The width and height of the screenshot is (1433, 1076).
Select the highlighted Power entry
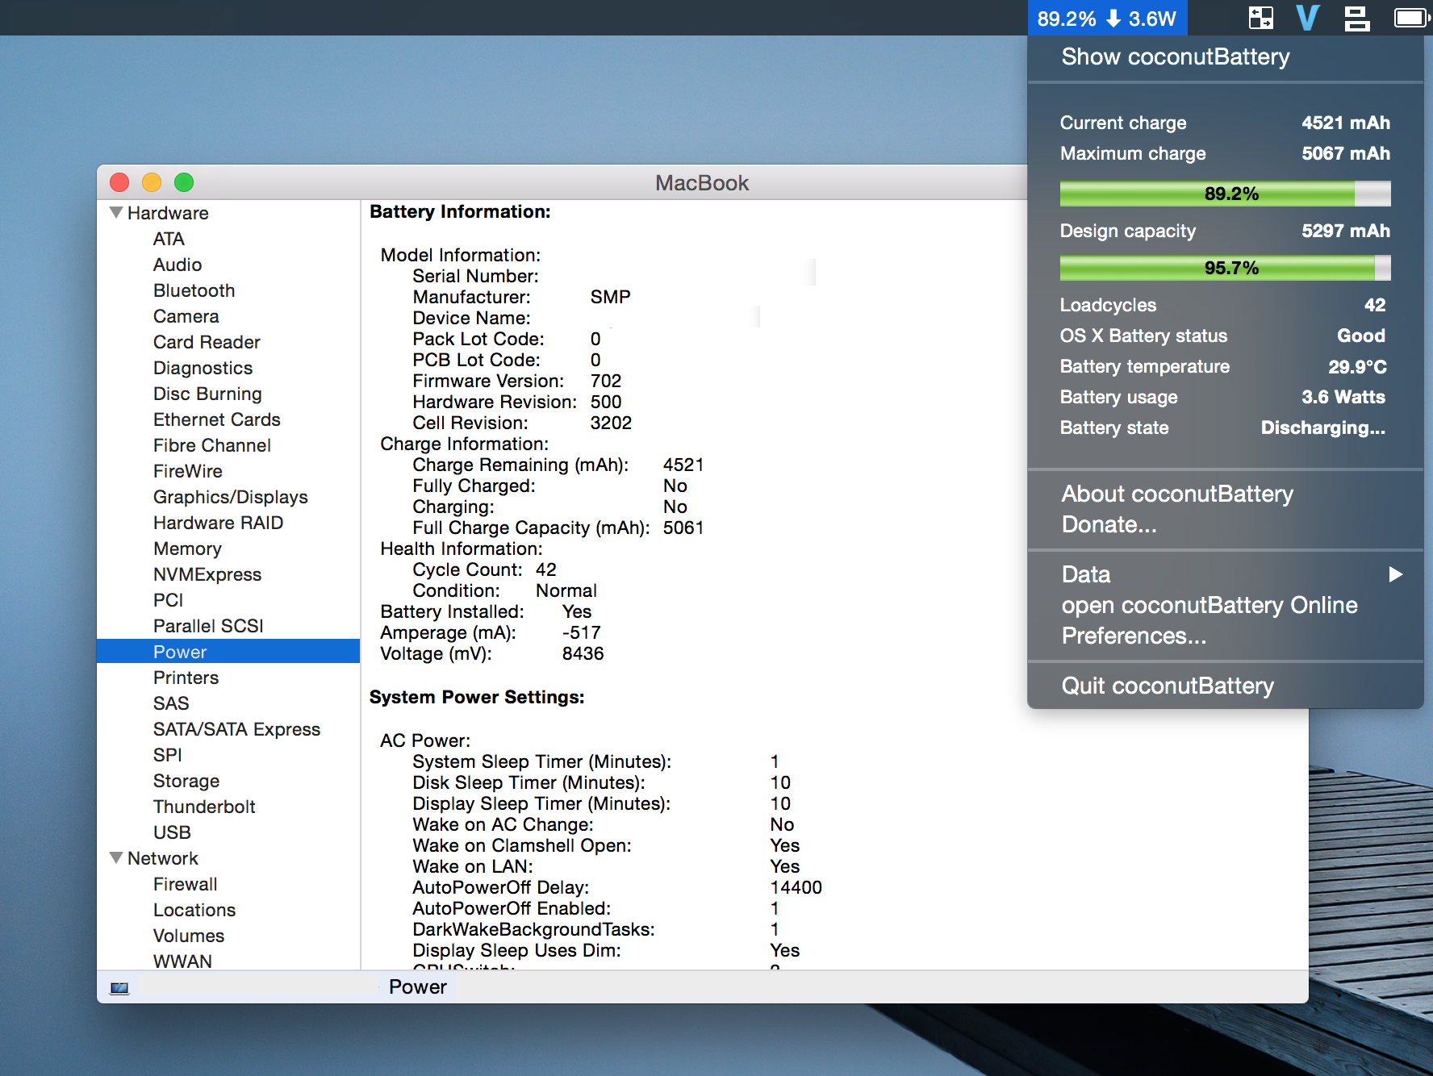tap(228, 651)
